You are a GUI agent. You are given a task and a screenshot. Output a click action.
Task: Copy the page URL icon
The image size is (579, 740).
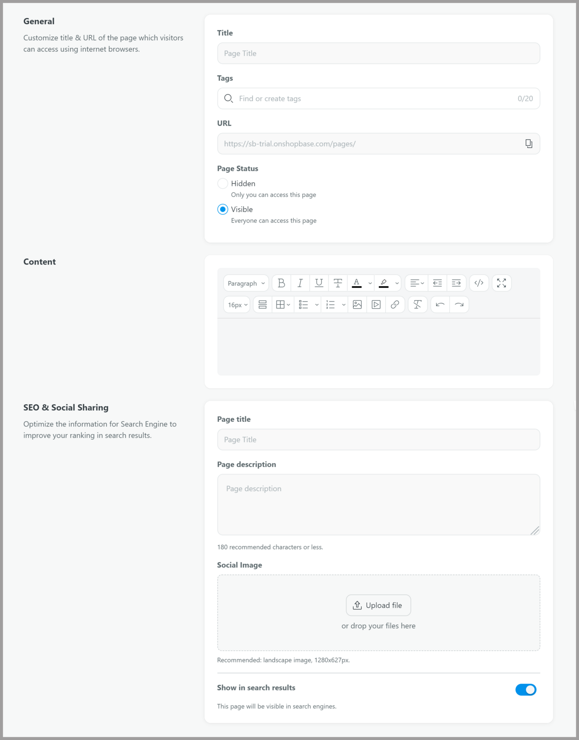click(x=529, y=144)
